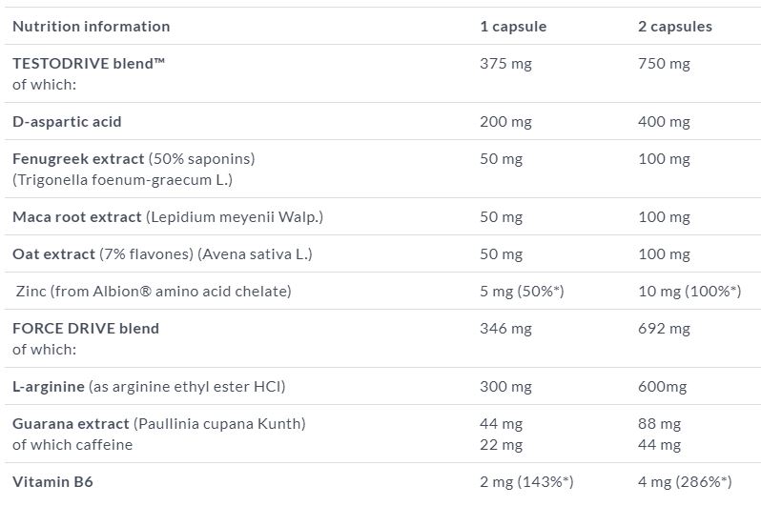Click the Zinc Albion amino acid chelate row
Viewport: 761px width, 506px height.
[154, 292]
